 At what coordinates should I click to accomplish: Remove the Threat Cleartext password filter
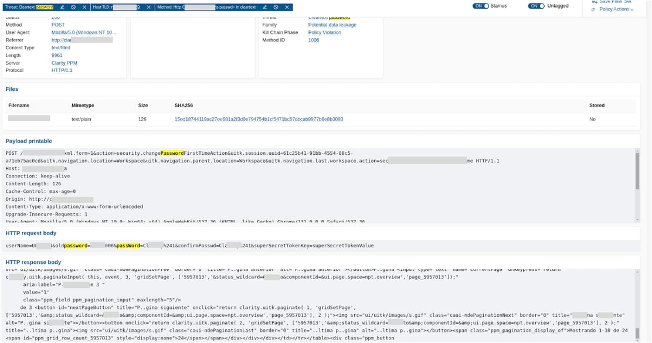click(84, 7)
